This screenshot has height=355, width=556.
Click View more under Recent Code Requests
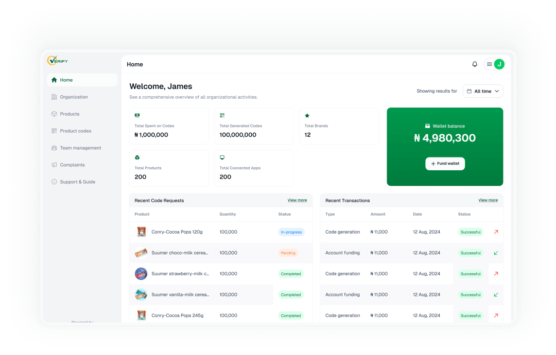tap(297, 200)
